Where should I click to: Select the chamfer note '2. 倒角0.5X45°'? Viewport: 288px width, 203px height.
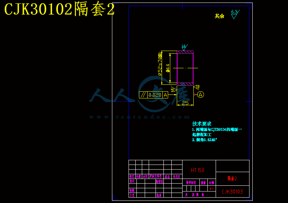204,140
